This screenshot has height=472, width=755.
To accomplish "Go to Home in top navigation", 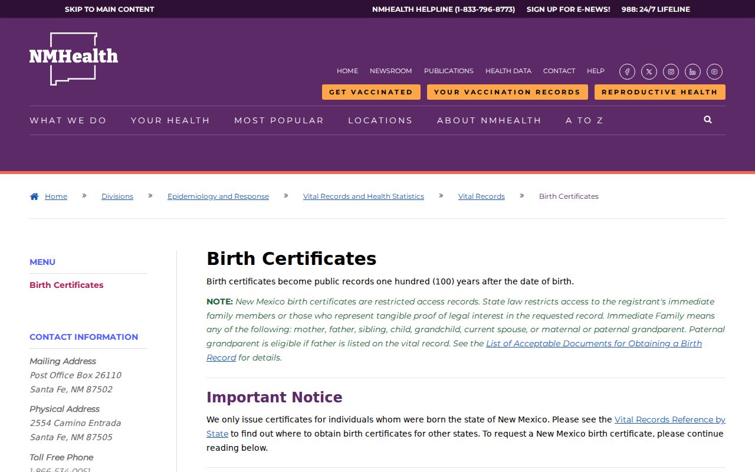I will [x=347, y=71].
